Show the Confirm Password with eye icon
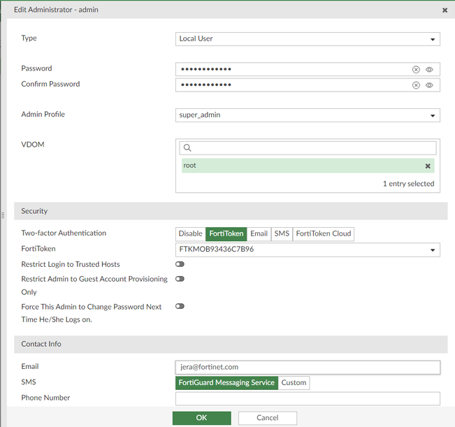Image resolution: width=455 pixels, height=427 pixels. (x=430, y=85)
